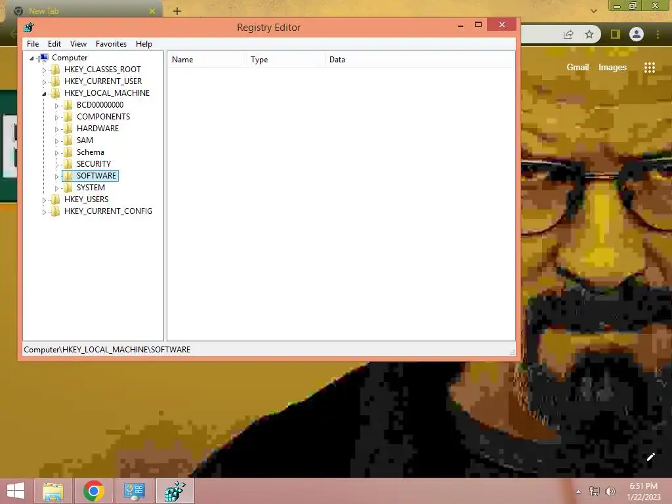672x504 pixels.
Task: Expand the SOFTWARE subkey
Action: [x=56, y=177]
